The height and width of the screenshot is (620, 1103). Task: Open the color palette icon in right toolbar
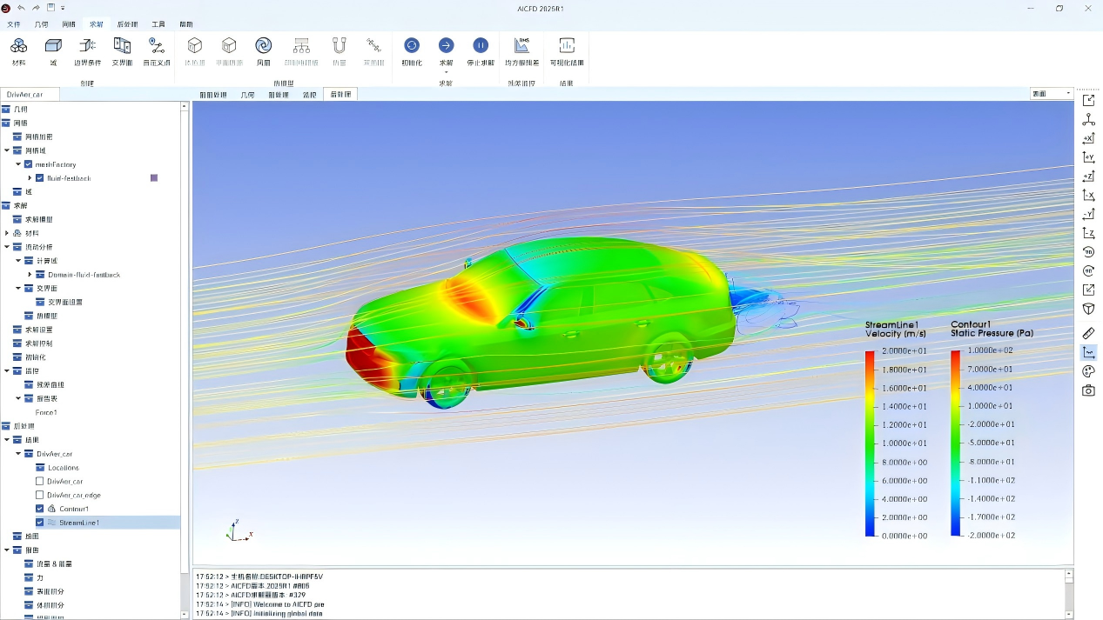click(1088, 371)
